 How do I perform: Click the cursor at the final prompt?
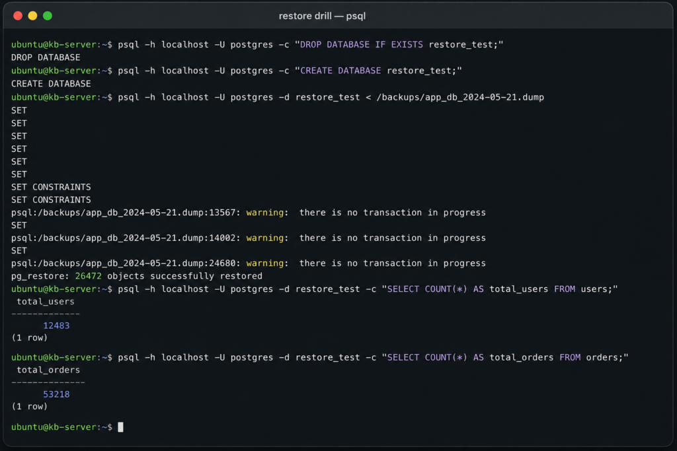120,427
